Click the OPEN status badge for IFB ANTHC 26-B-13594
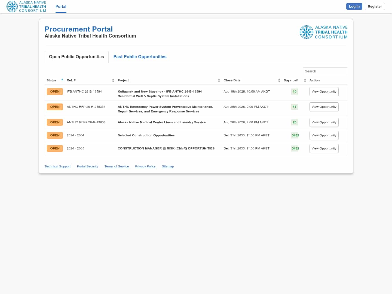Viewport: 392px width, 294px height. (x=55, y=92)
